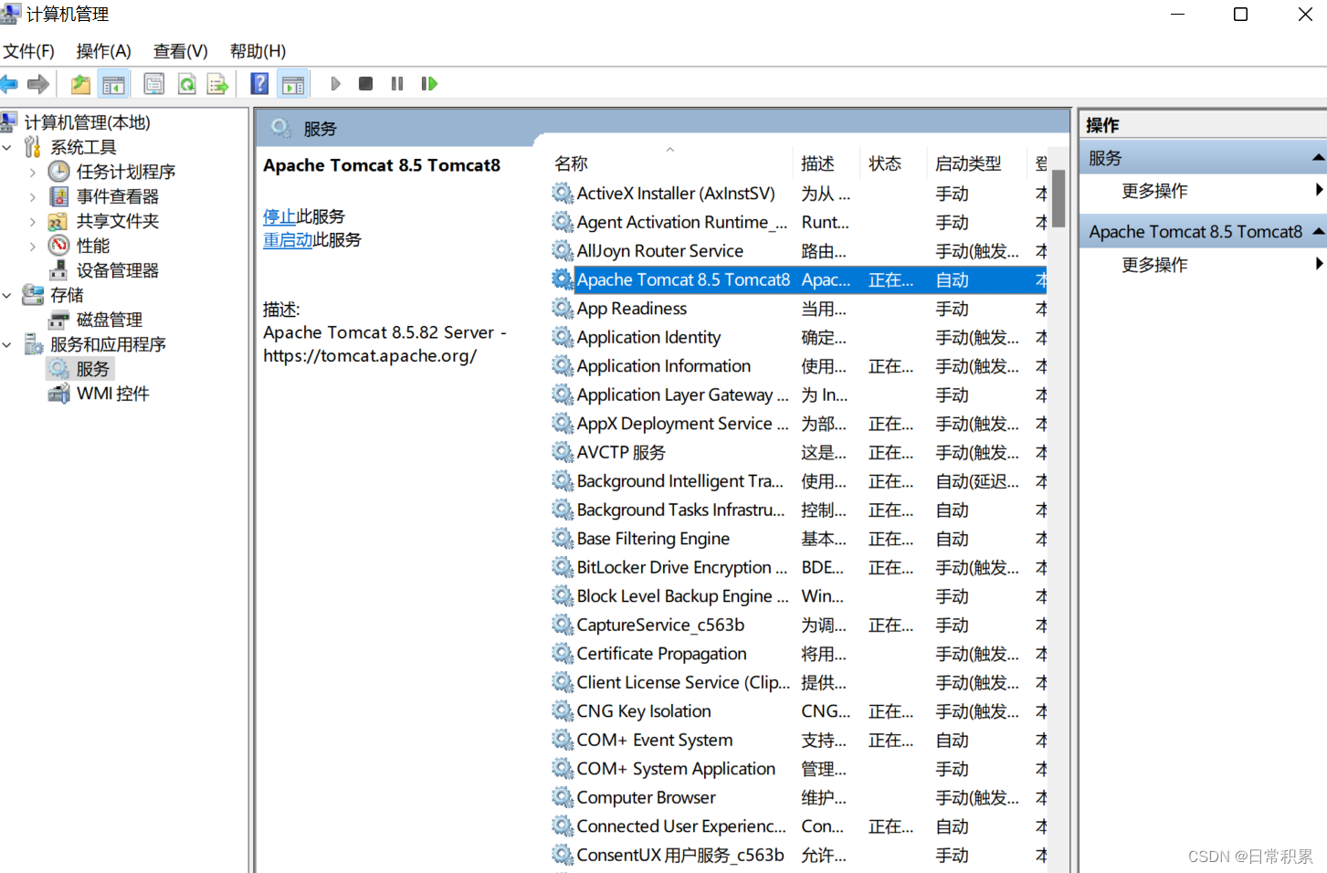This screenshot has width=1327, height=873.
Task: Collapse the 系统工具 tree node
Action: pyautogui.click(x=7, y=147)
